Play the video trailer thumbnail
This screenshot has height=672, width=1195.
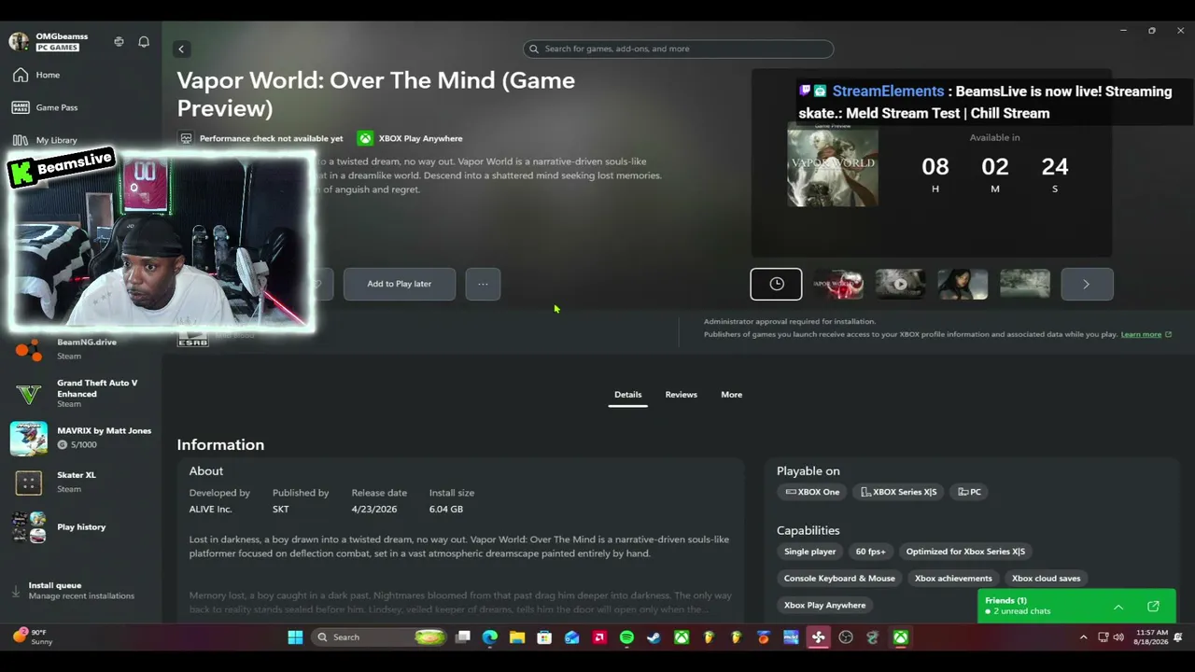(900, 284)
